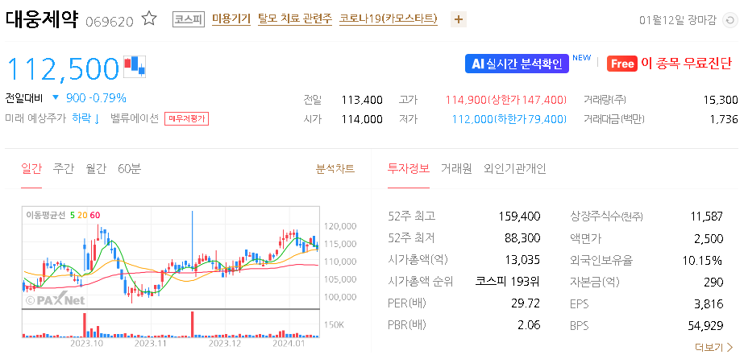Click 더보기 to see more info
Viewport: 744px width, 363px height.
coord(714,348)
